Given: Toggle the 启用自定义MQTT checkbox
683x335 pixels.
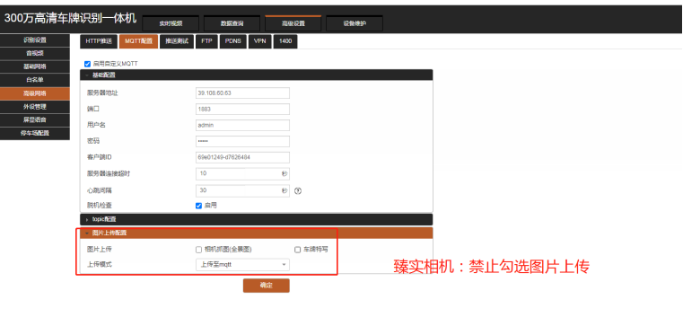Looking at the screenshot, I should [88, 64].
